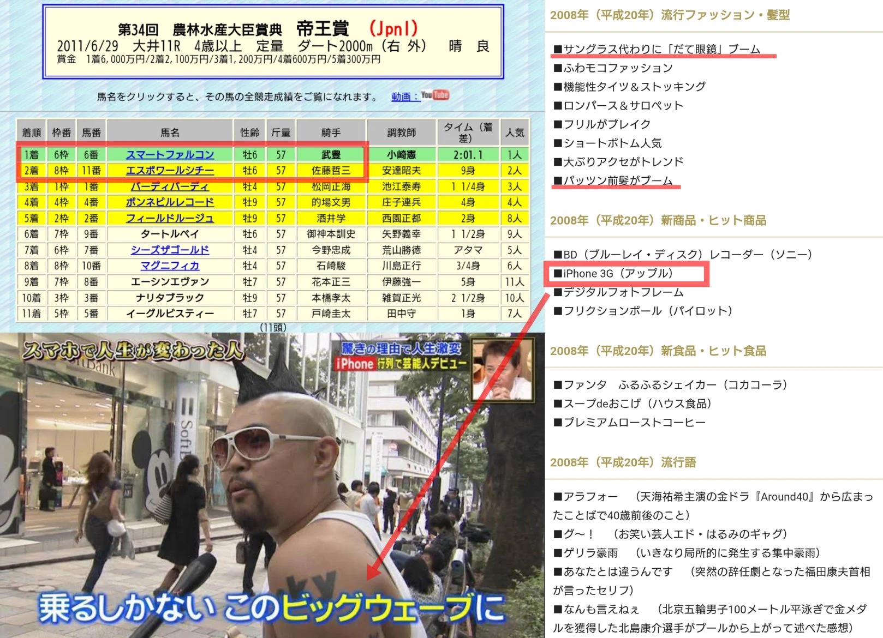883x638 pixels.
Task: Select the アラフォー buzzword entry
Action: 713,505
